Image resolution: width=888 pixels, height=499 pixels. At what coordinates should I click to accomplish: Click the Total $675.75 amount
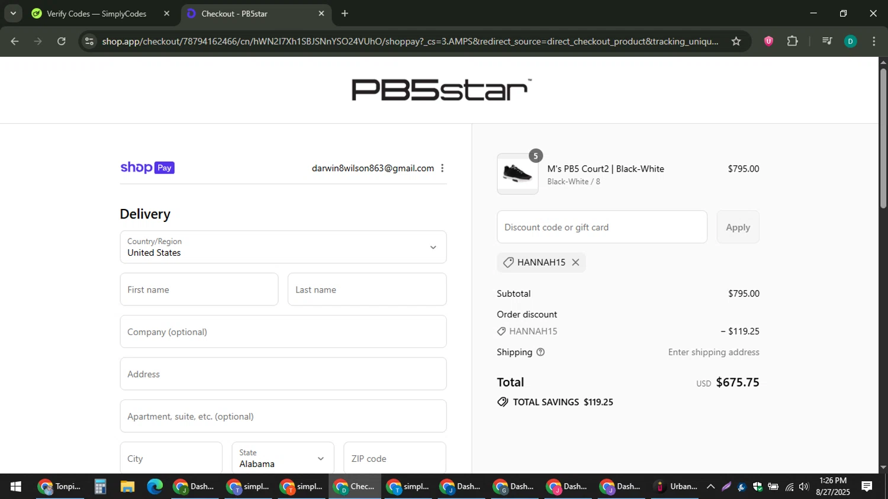click(738, 382)
